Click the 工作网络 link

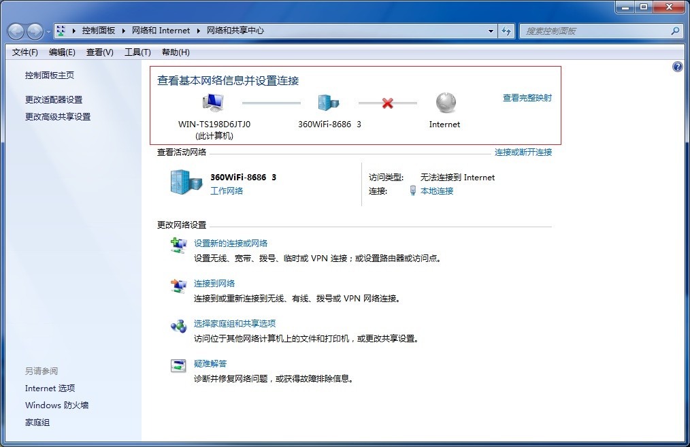(x=227, y=191)
